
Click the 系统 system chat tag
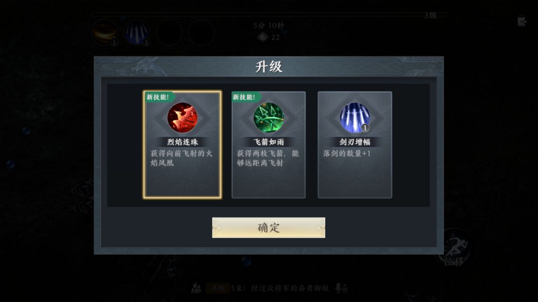point(218,288)
